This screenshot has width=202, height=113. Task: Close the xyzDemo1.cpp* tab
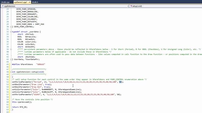coord(29,2)
